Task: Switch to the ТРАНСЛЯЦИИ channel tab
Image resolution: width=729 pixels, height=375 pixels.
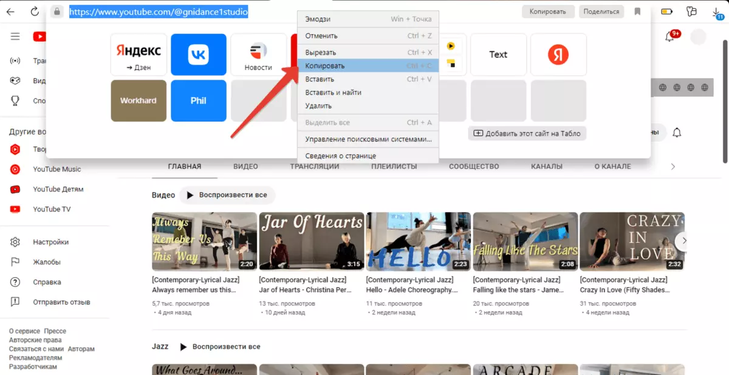Action: click(315, 167)
